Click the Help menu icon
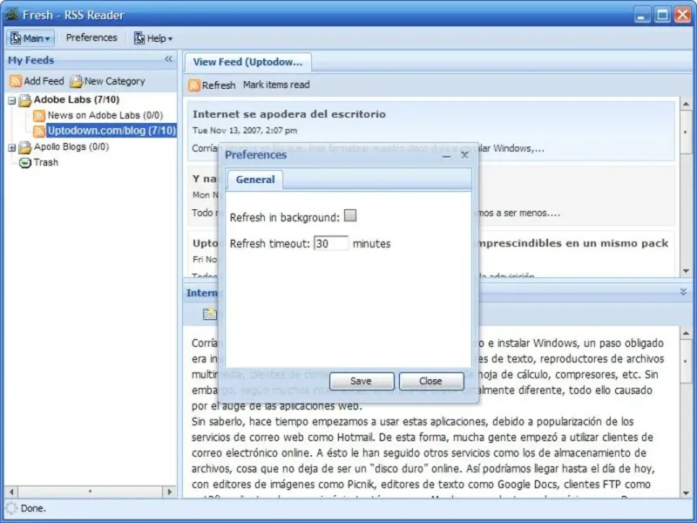697x523 pixels. click(x=139, y=38)
